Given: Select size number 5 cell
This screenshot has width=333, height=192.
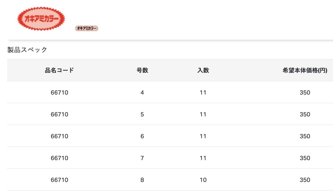Looking at the screenshot, I should tap(142, 114).
